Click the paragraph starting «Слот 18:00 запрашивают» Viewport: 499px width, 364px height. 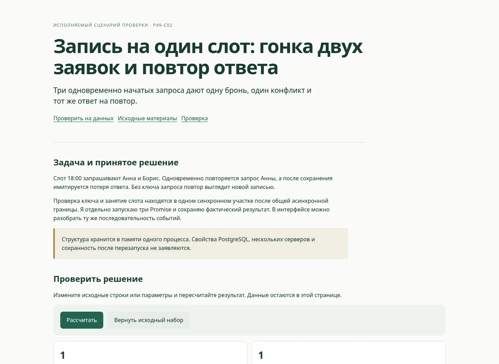193,183
